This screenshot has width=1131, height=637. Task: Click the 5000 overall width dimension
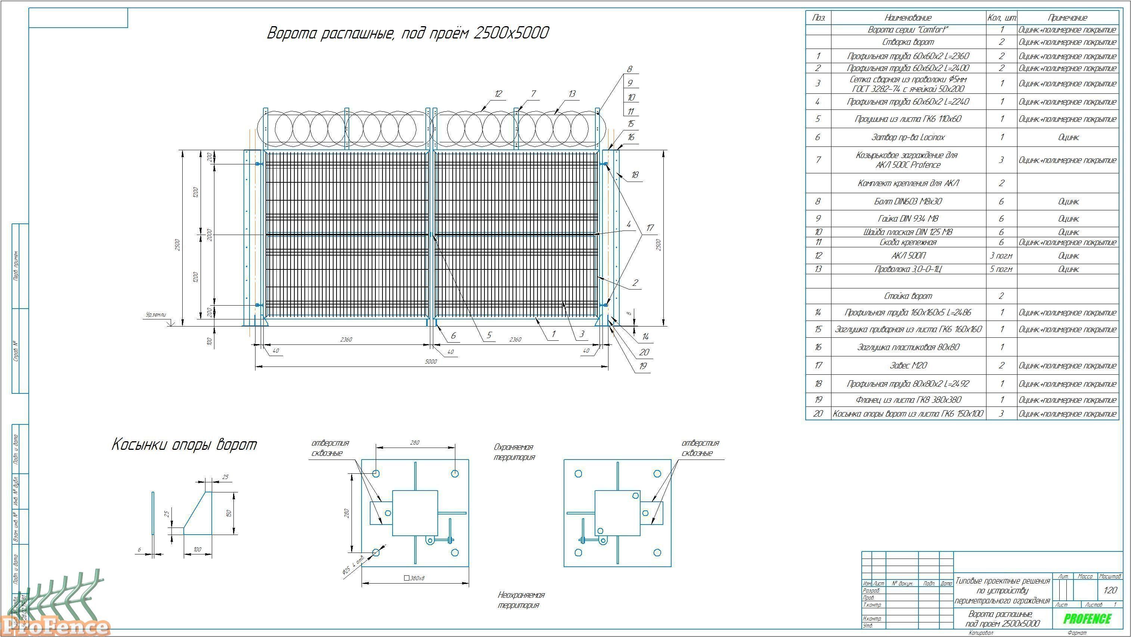pyautogui.click(x=431, y=362)
